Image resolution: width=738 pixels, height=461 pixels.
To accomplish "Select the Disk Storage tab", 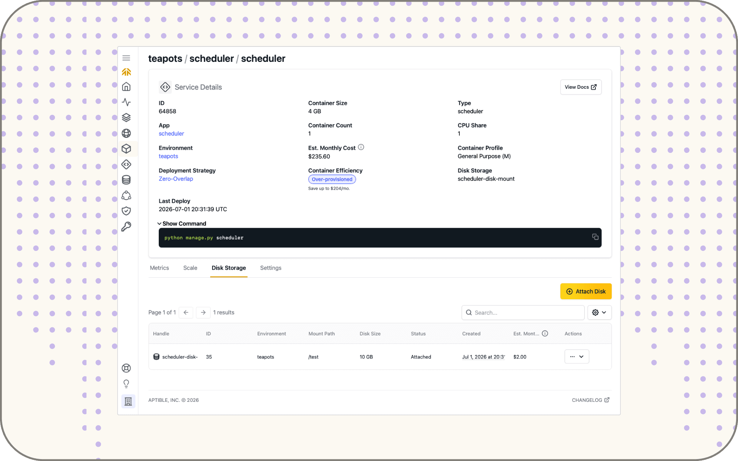I will (229, 268).
